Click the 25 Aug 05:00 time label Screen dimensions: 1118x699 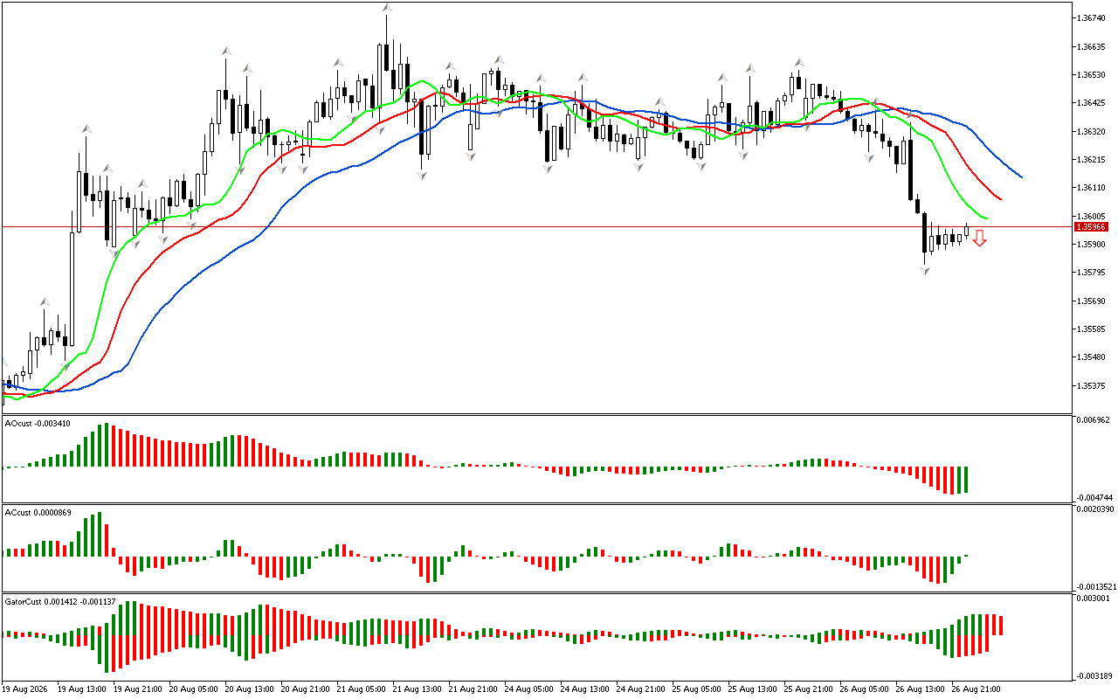(x=697, y=689)
